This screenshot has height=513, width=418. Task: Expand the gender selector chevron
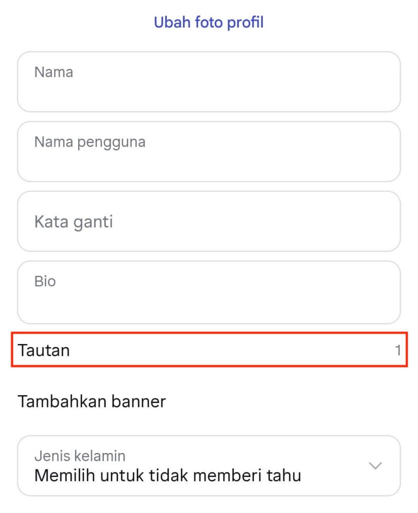pos(374,466)
